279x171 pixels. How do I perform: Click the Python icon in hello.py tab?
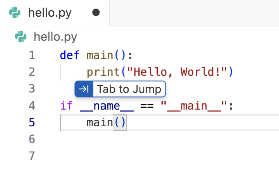click(15, 12)
